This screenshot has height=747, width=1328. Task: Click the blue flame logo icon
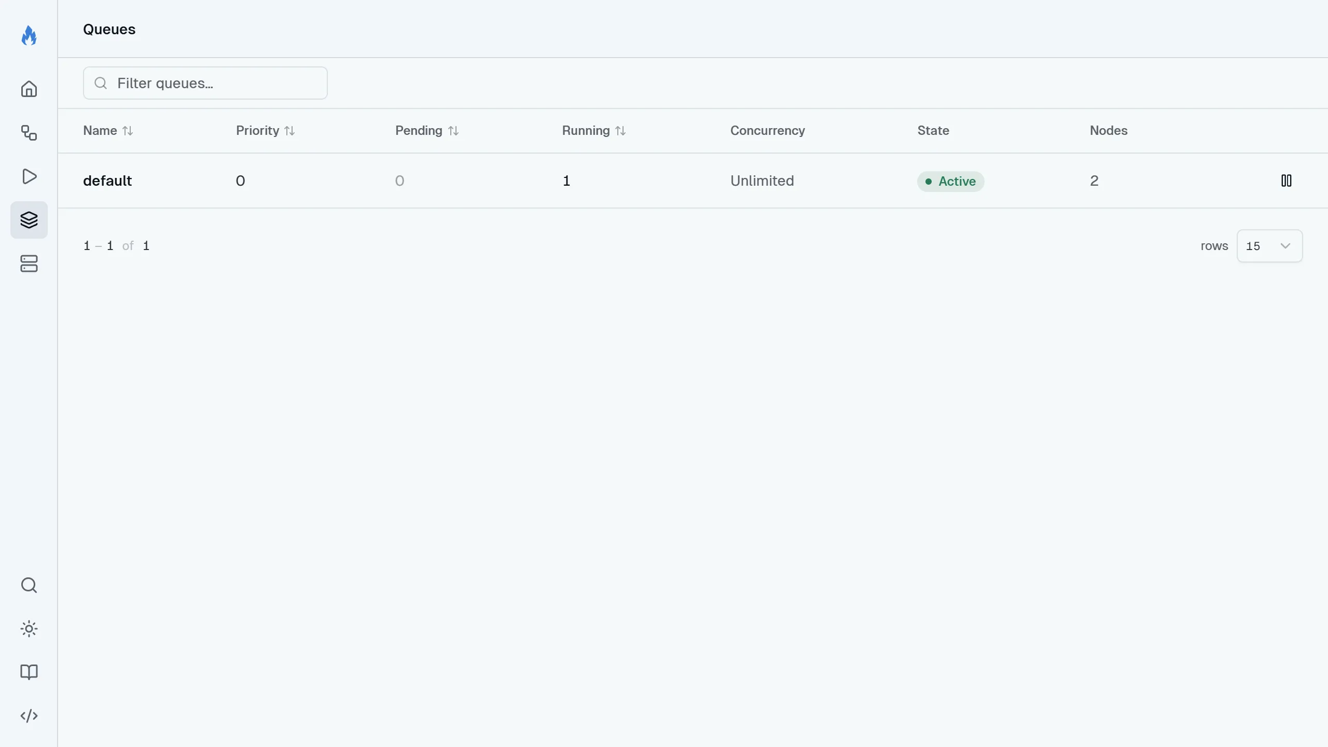(29, 36)
